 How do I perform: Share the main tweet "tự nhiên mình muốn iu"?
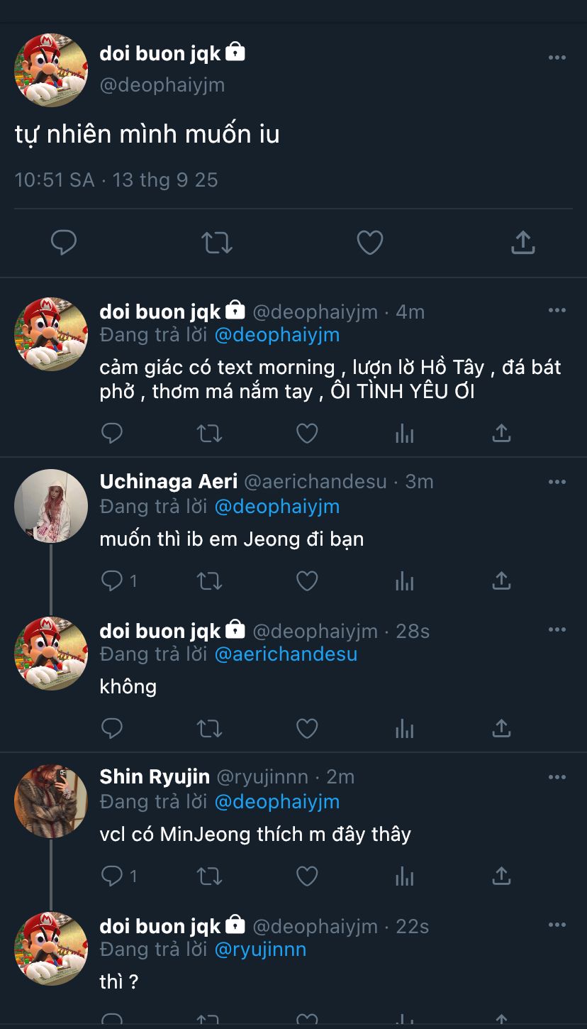click(522, 243)
